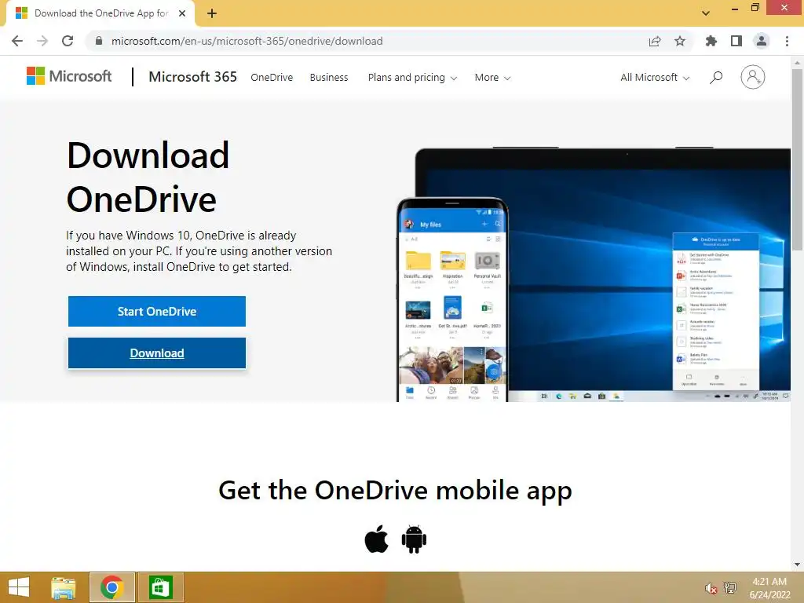Click the Android robot icon
The width and height of the screenshot is (804, 603).
tap(414, 539)
